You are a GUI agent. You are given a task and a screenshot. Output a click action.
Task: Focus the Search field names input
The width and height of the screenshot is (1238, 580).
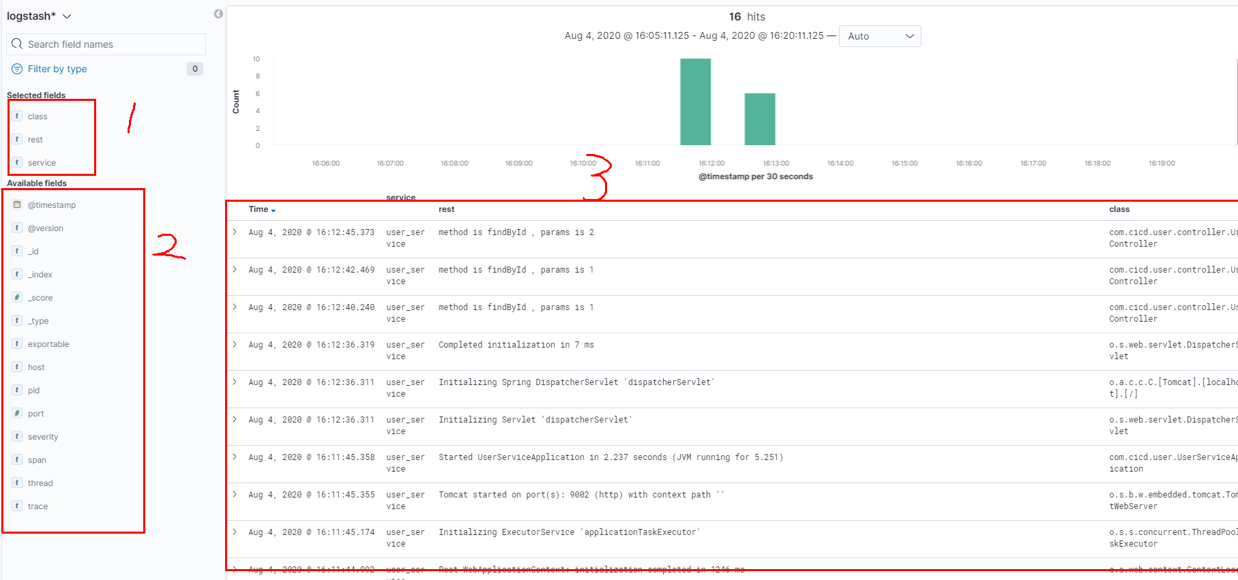tap(106, 44)
